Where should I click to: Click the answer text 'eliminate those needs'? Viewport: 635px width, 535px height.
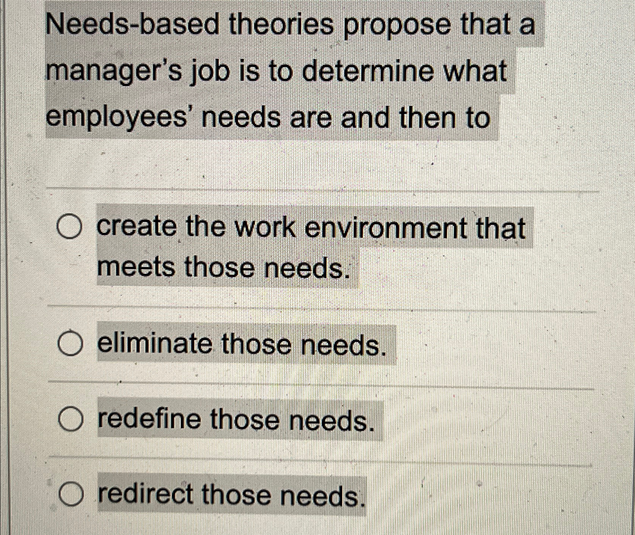coord(241,344)
